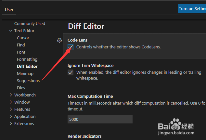Open the Minimap settings category
Screen dimensions: 206x140
pyautogui.click(x=25, y=74)
